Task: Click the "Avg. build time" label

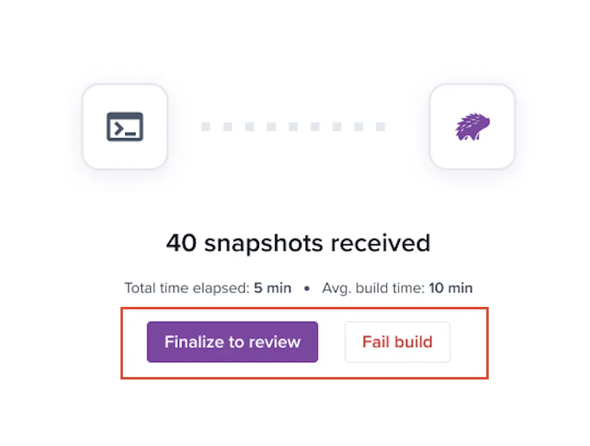Action: (373, 288)
